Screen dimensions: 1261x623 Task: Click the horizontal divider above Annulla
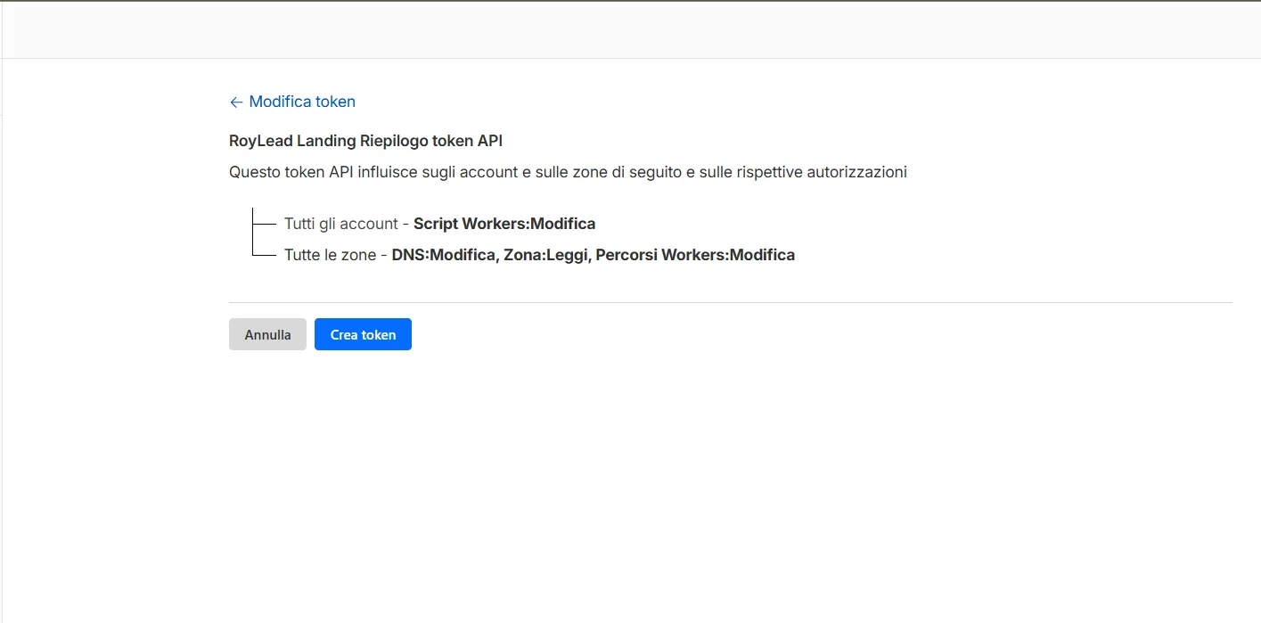[731, 302]
